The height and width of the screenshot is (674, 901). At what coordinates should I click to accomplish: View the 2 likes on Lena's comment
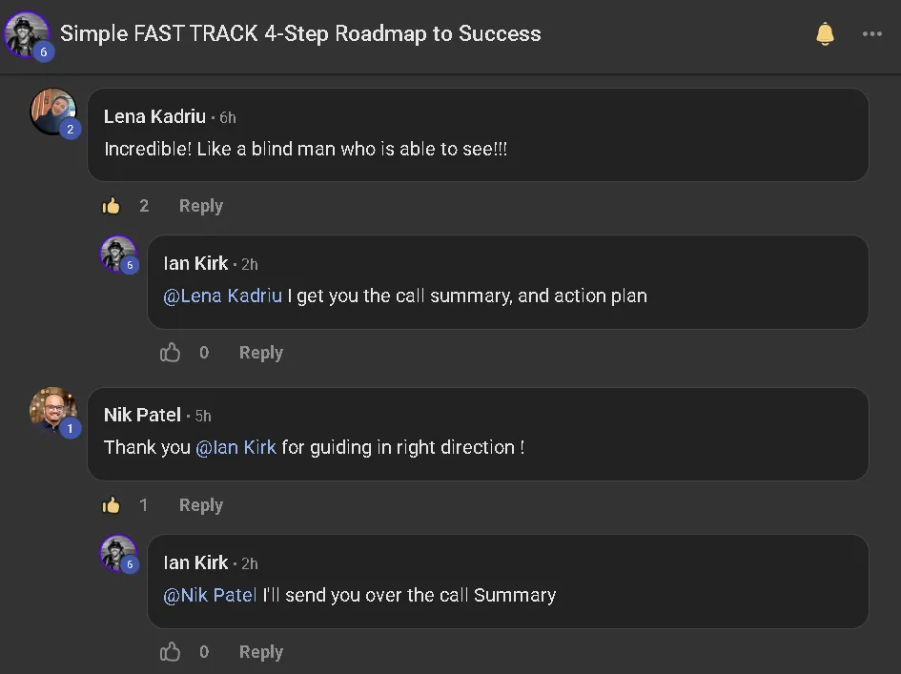(144, 206)
